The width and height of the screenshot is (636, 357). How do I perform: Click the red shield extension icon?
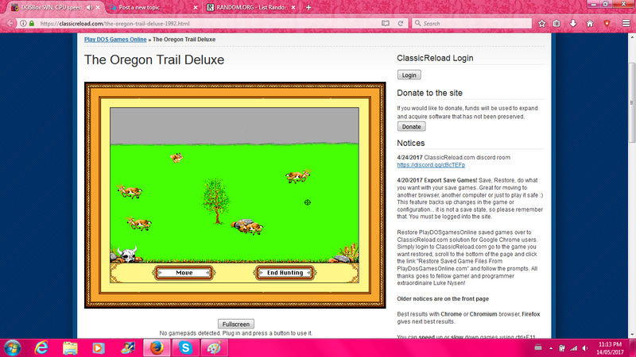click(x=607, y=24)
